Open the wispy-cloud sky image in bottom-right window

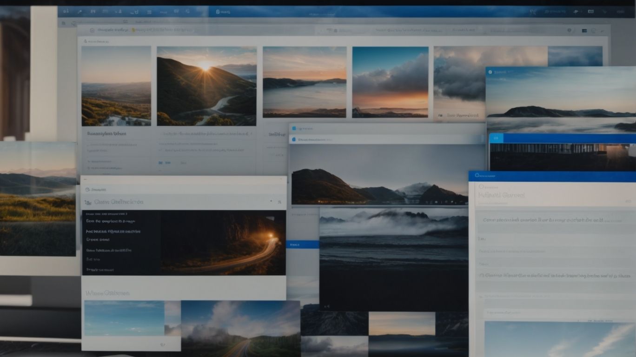tap(560, 339)
